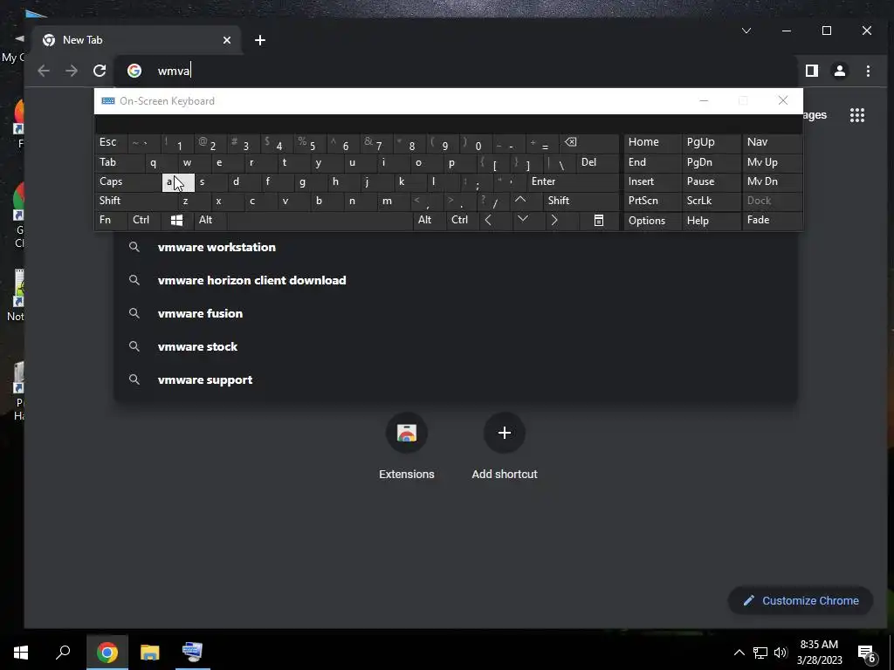This screenshot has width=894, height=670.
Task: Open the Extensions shortcut tile
Action: (x=407, y=447)
